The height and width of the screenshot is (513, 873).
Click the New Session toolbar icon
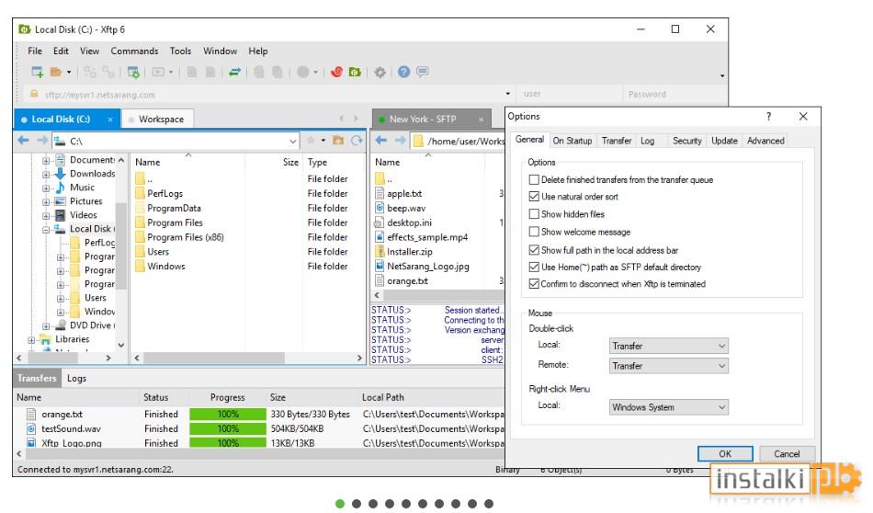pos(38,72)
